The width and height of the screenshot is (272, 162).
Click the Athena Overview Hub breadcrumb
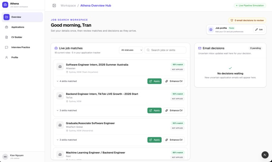click(x=96, y=5)
